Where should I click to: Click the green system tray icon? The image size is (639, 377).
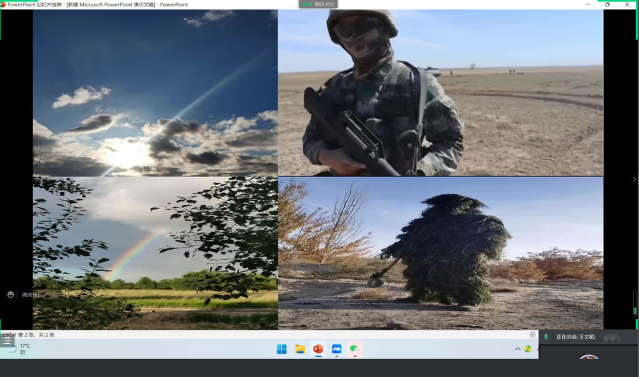pos(528,349)
